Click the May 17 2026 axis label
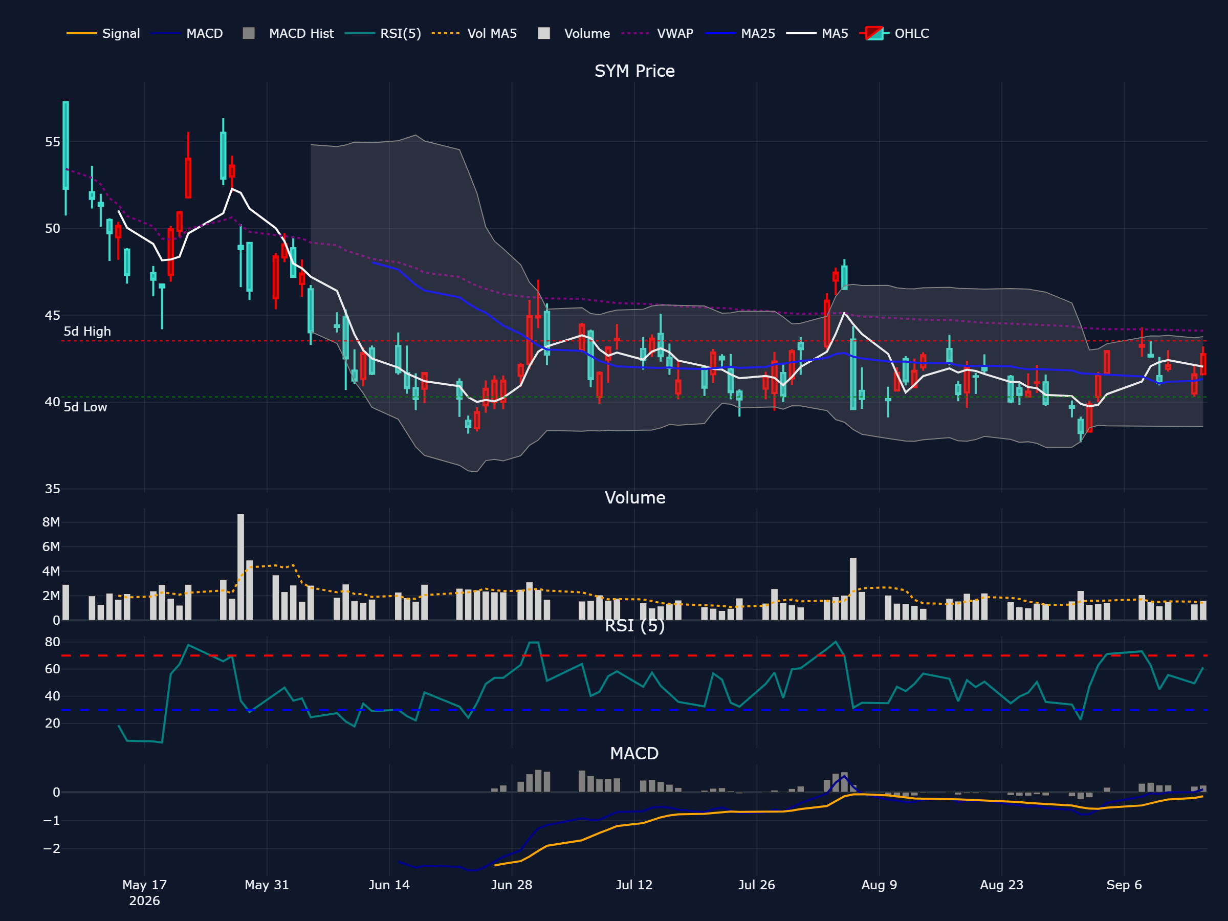 point(144,893)
